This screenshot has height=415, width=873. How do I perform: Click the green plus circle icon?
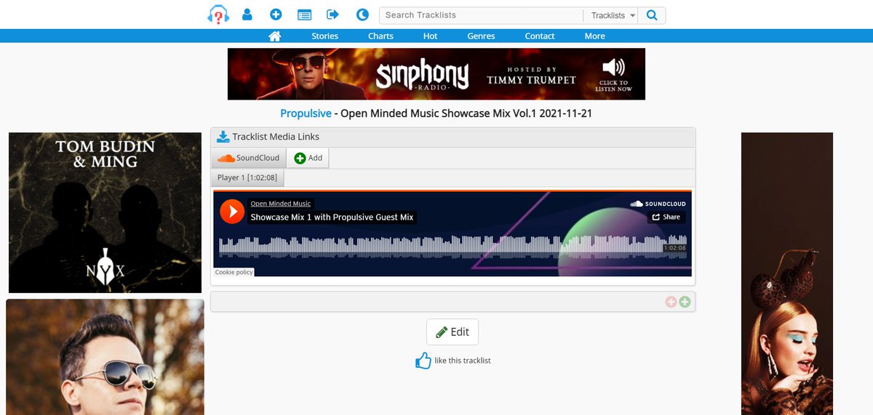click(685, 302)
